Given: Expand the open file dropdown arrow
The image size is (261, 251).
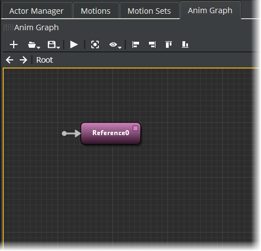Looking at the screenshot, I should pyautogui.click(x=38, y=48).
